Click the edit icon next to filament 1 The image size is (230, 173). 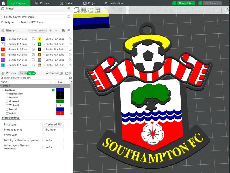point(33,39)
